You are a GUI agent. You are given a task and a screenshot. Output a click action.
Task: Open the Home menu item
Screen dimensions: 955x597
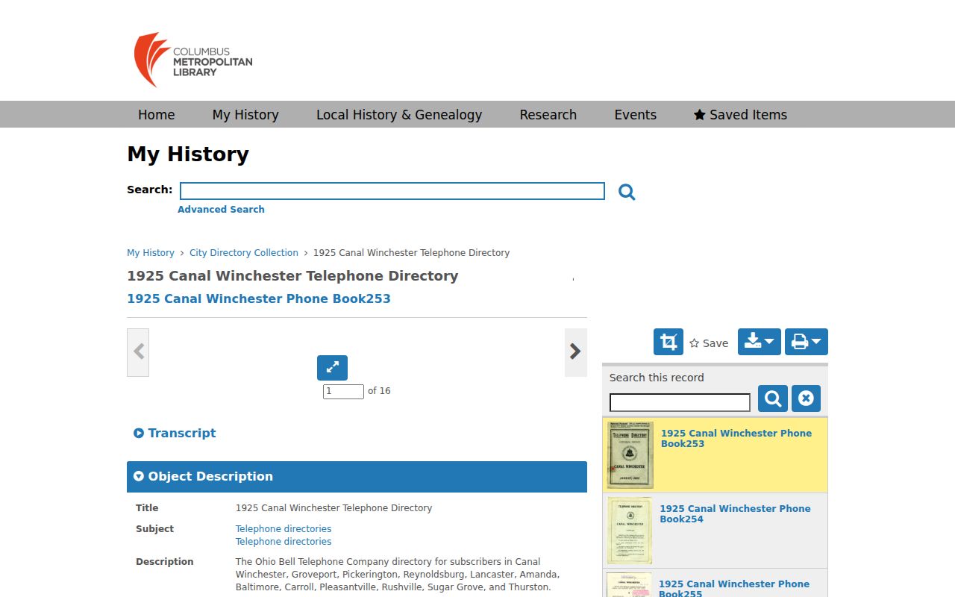coord(156,114)
